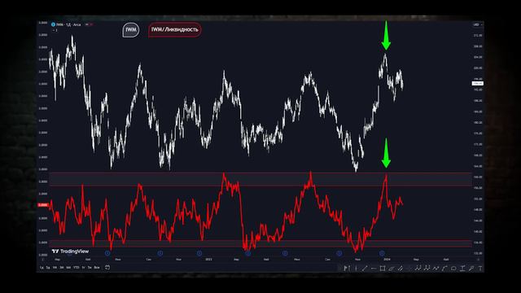Viewport: 521px width, 293px height.
Task: Select the trend line drawing tool
Action: [365, 268]
